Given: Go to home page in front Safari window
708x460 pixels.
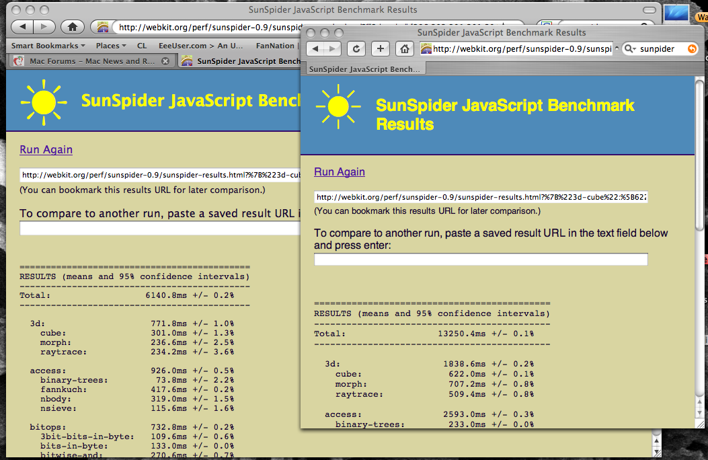Looking at the screenshot, I should click(x=405, y=48).
